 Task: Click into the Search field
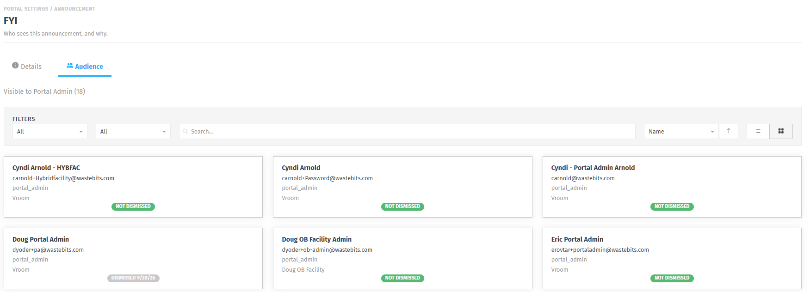(407, 132)
